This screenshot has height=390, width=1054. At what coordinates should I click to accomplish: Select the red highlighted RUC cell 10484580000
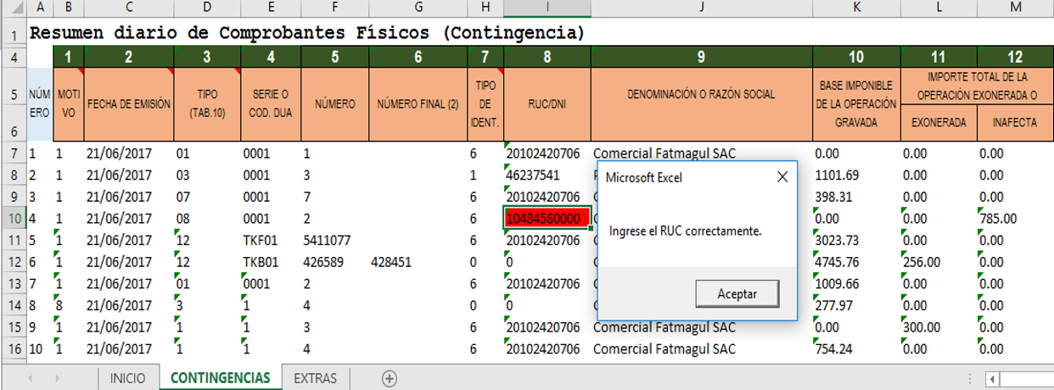pos(546,219)
